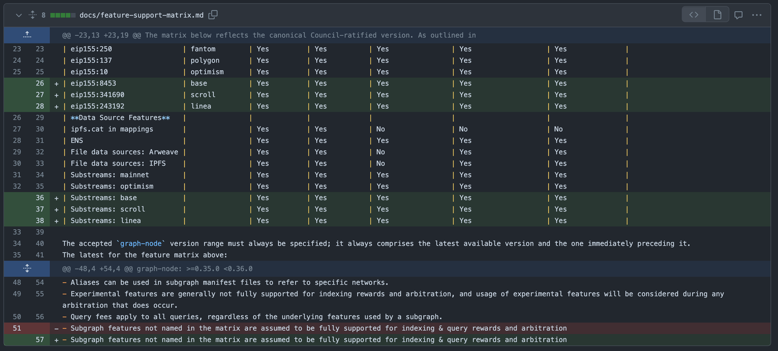Copy the file path docs/feature-support-matrix.md
Screen dimensions: 778x351
213,15
